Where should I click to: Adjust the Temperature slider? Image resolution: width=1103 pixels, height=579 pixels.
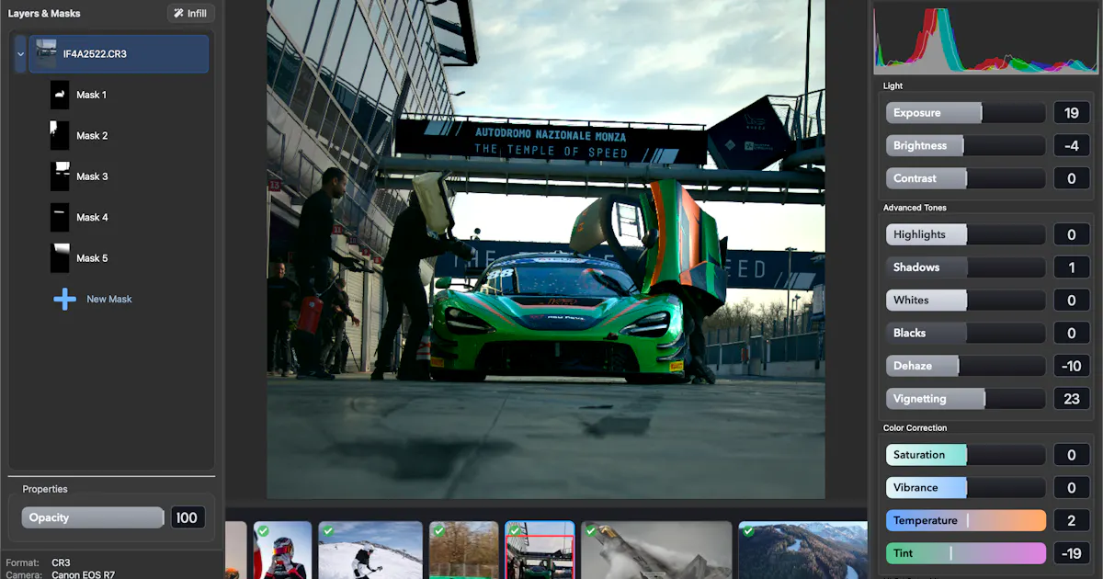pos(966,520)
